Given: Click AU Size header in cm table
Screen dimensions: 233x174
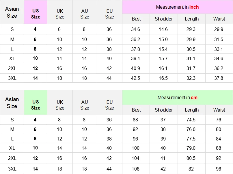Looking at the screenshot, I should pos(85,105).
